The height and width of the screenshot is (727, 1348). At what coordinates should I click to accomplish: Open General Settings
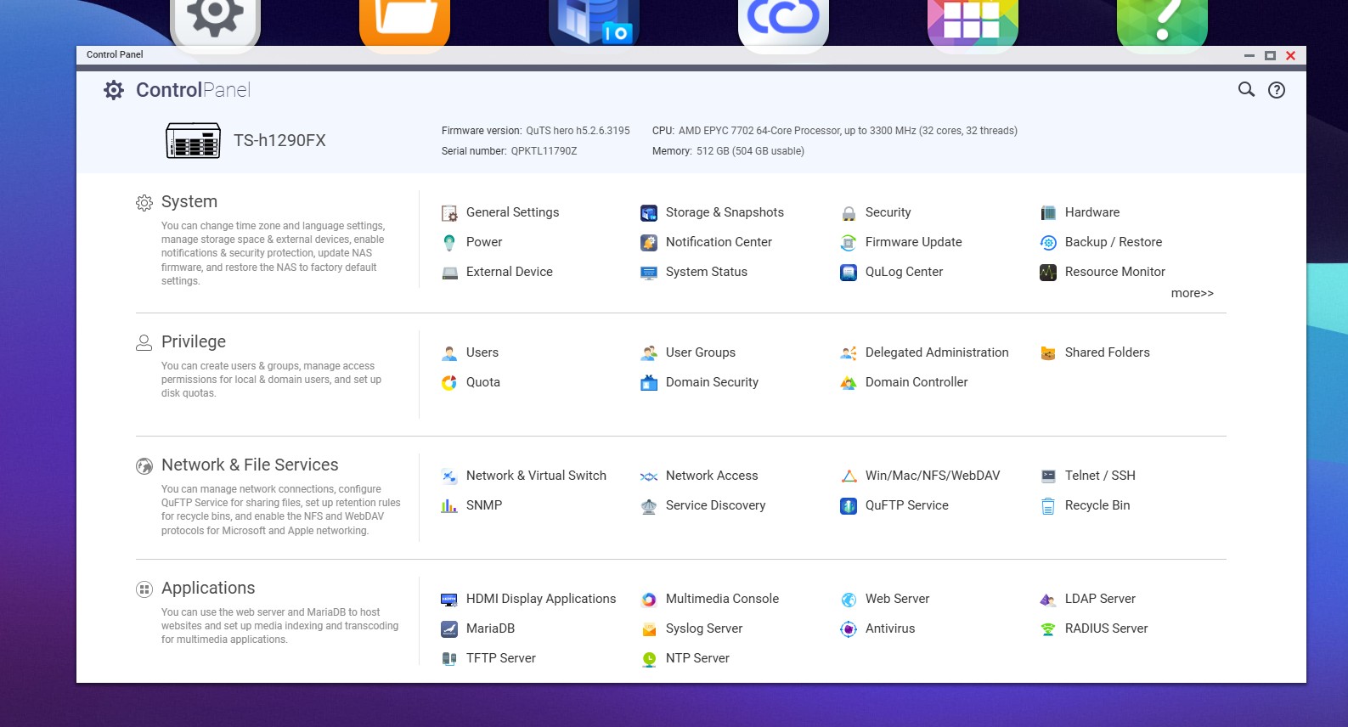click(x=512, y=212)
